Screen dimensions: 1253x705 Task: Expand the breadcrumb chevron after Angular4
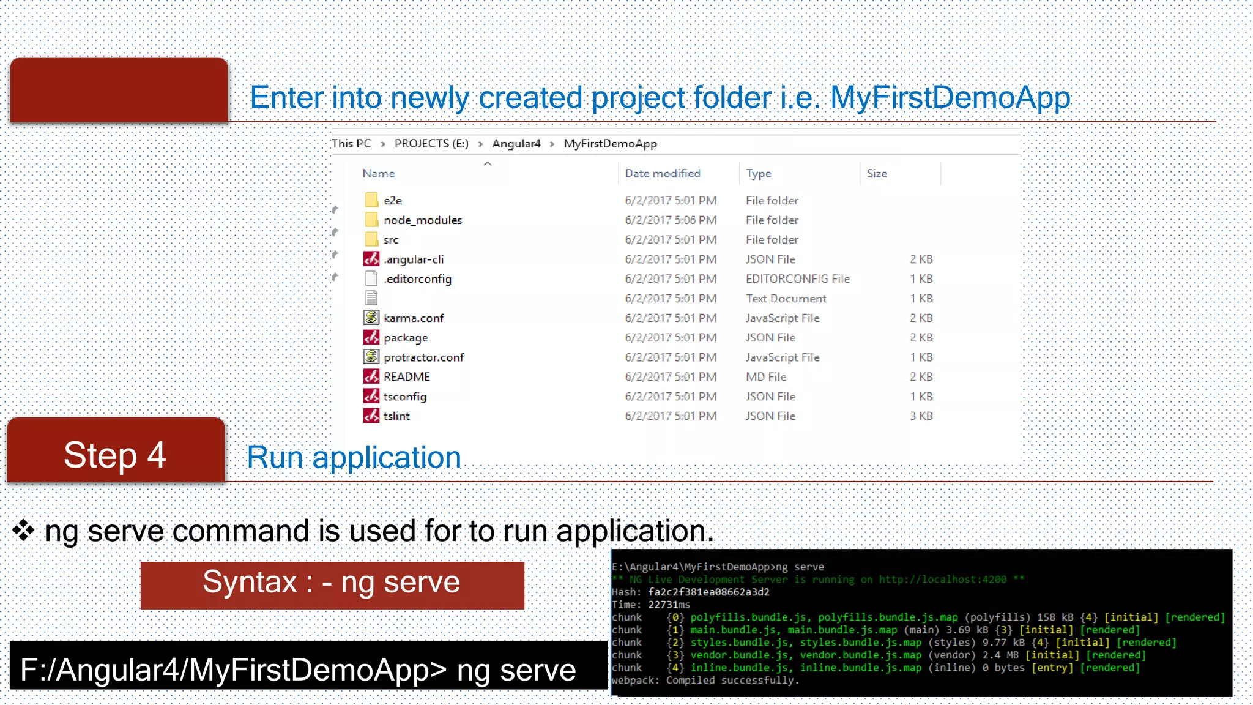point(552,144)
